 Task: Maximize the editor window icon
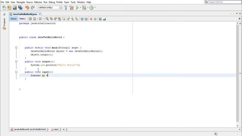pos(240,14)
